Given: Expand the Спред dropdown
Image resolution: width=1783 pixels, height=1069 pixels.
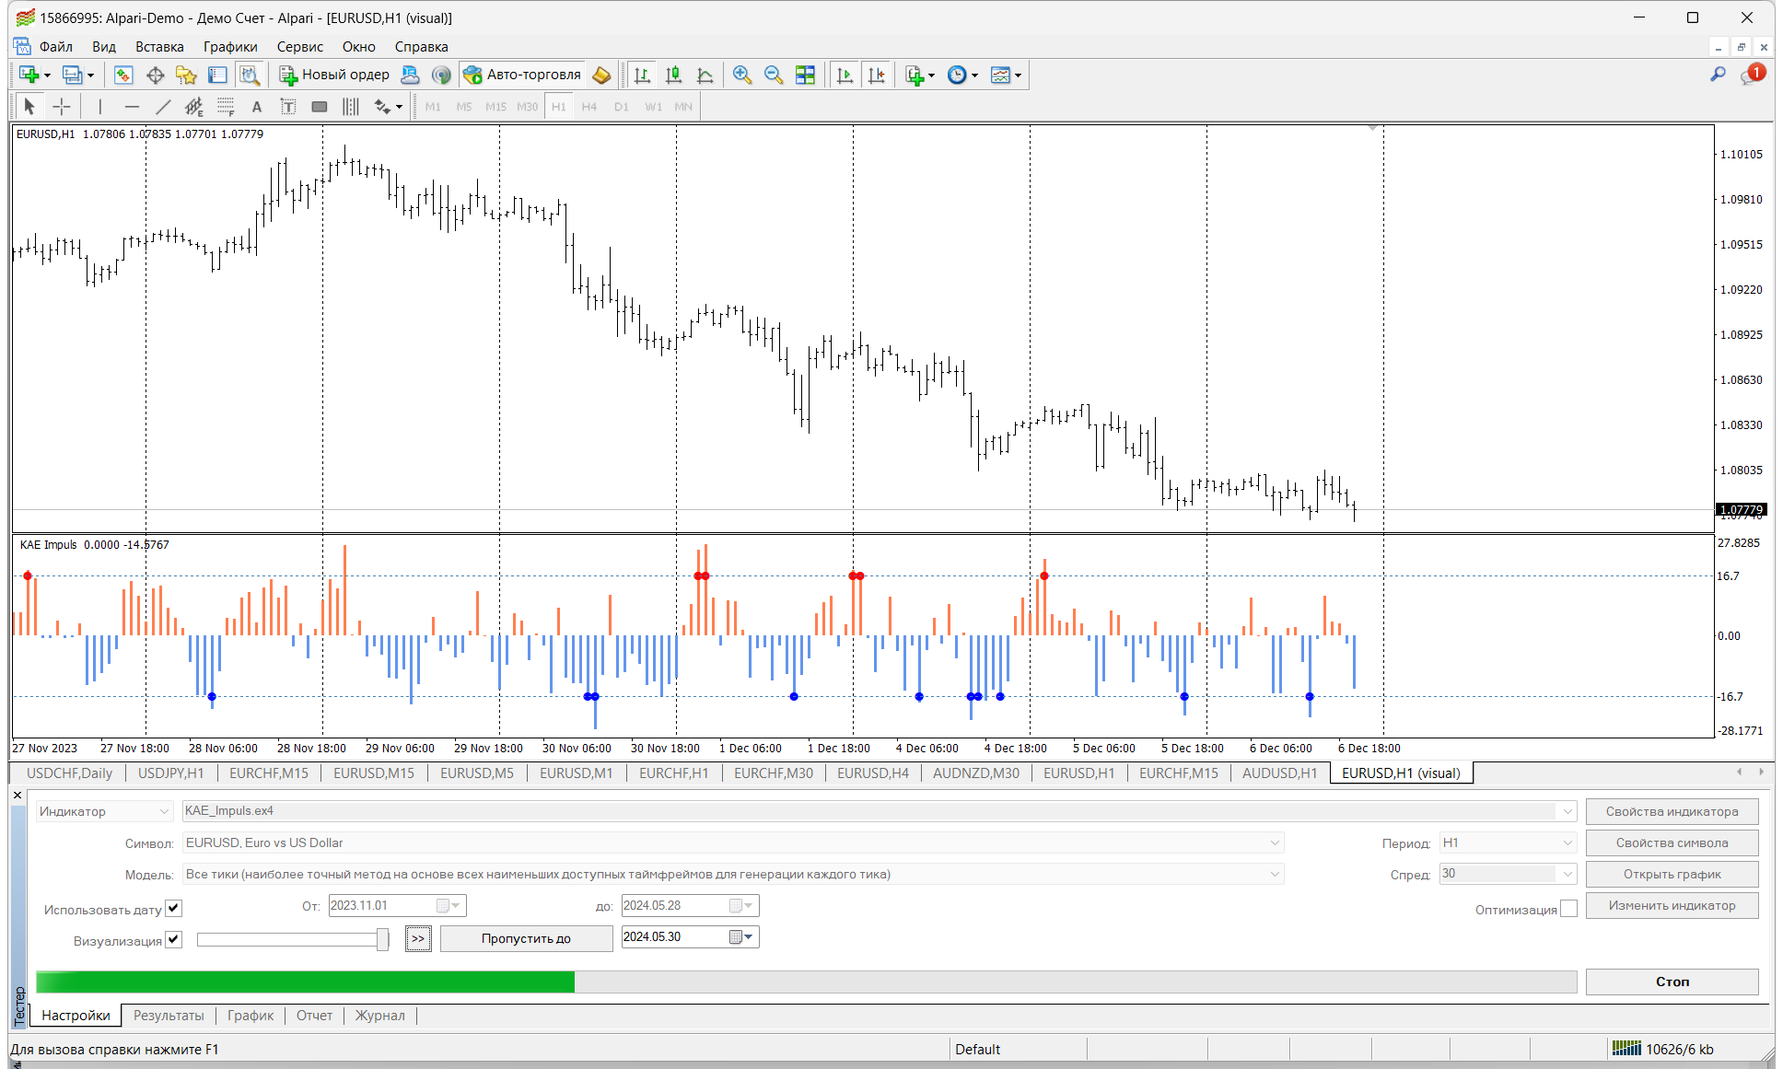Looking at the screenshot, I should point(1567,874).
